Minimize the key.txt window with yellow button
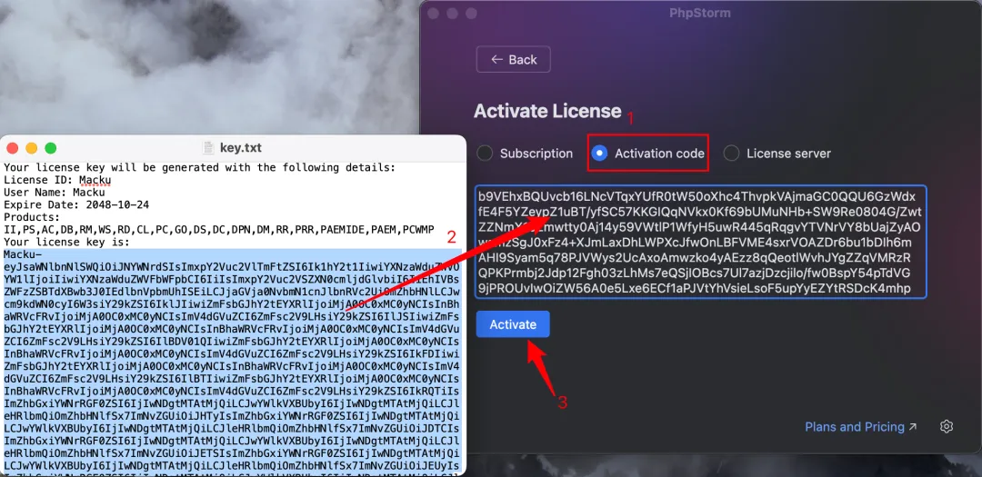The image size is (982, 477). click(31, 148)
